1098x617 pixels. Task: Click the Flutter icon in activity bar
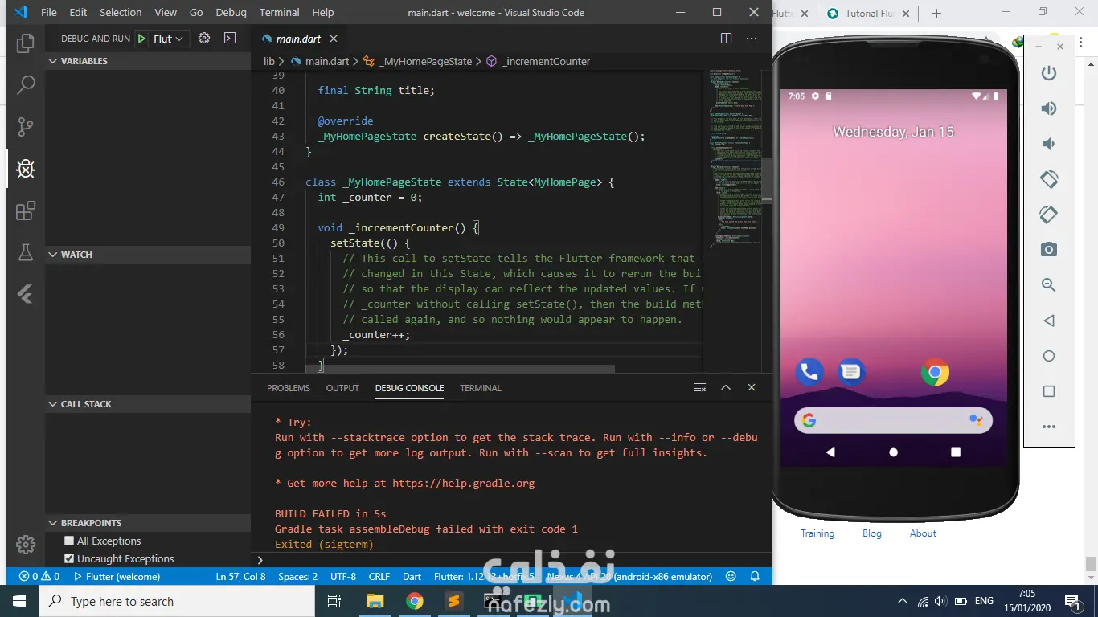[26, 295]
